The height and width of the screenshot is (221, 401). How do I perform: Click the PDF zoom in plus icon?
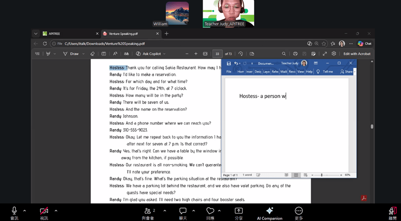196,54
